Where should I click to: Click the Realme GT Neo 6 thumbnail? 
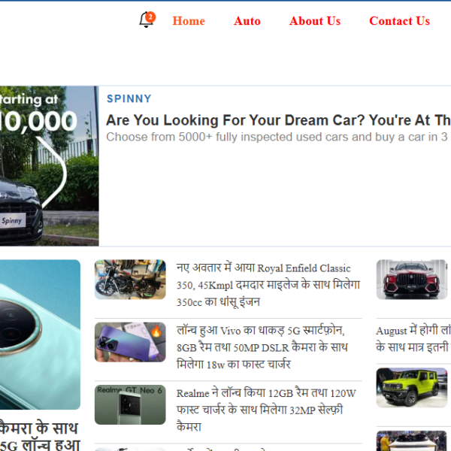pyautogui.click(x=130, y=404)
